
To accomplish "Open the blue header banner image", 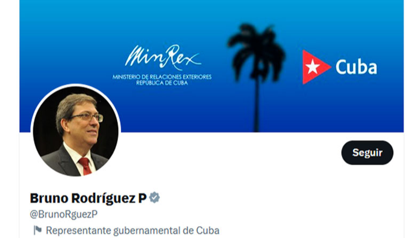I will pos(211,66).
